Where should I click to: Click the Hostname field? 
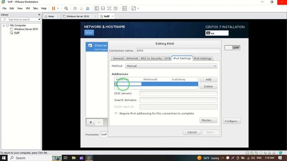(x=104, y=135)
